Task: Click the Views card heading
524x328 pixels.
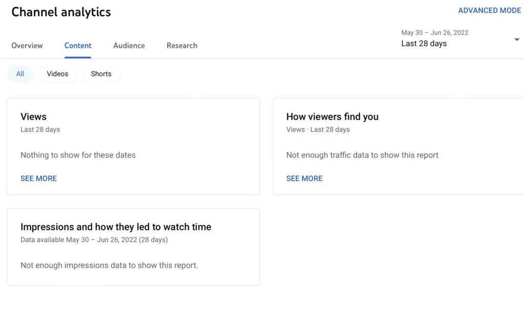Action: (33, 117)
